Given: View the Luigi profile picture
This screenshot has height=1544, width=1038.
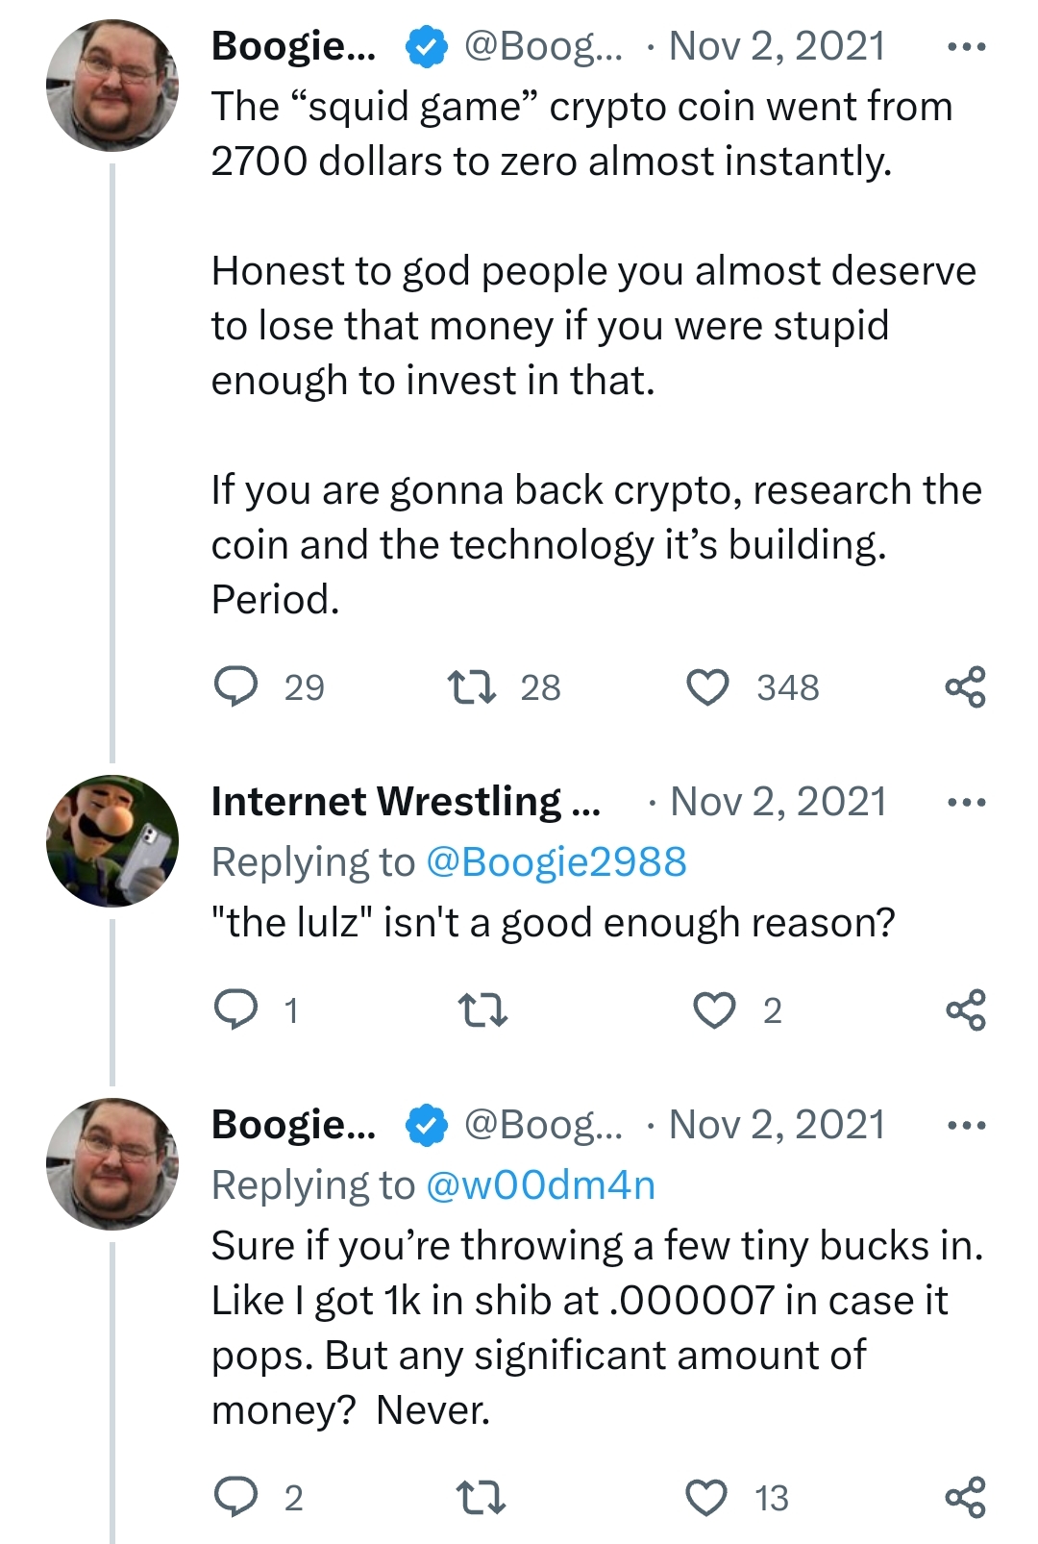Looking at the screenshot, I should tap(112, 841).
